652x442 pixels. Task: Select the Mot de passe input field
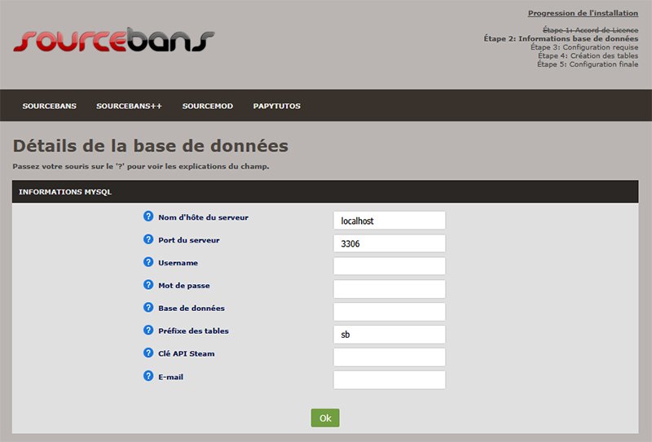[x=389, y=289]
